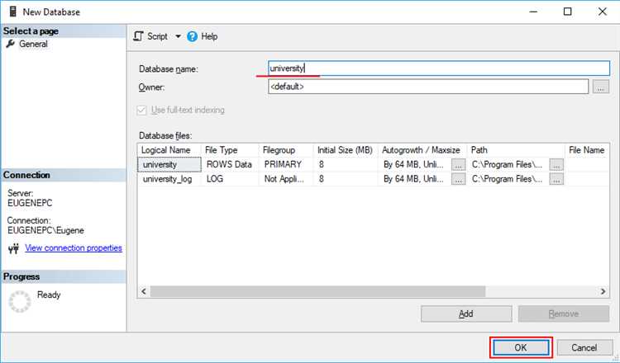Click the 'LOG' file type cell
Image resolution: width=620 pixels, height=363 pixels.
point(230,179)
